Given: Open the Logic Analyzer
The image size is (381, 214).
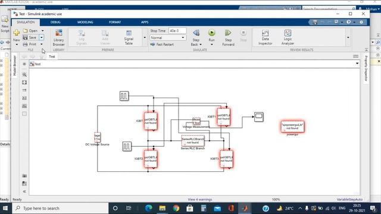Looking at the screenshot, I should coord(288,37).
